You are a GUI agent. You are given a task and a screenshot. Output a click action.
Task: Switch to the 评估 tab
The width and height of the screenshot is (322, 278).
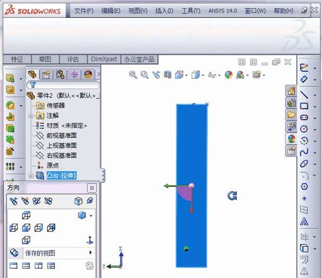(73, 59)
